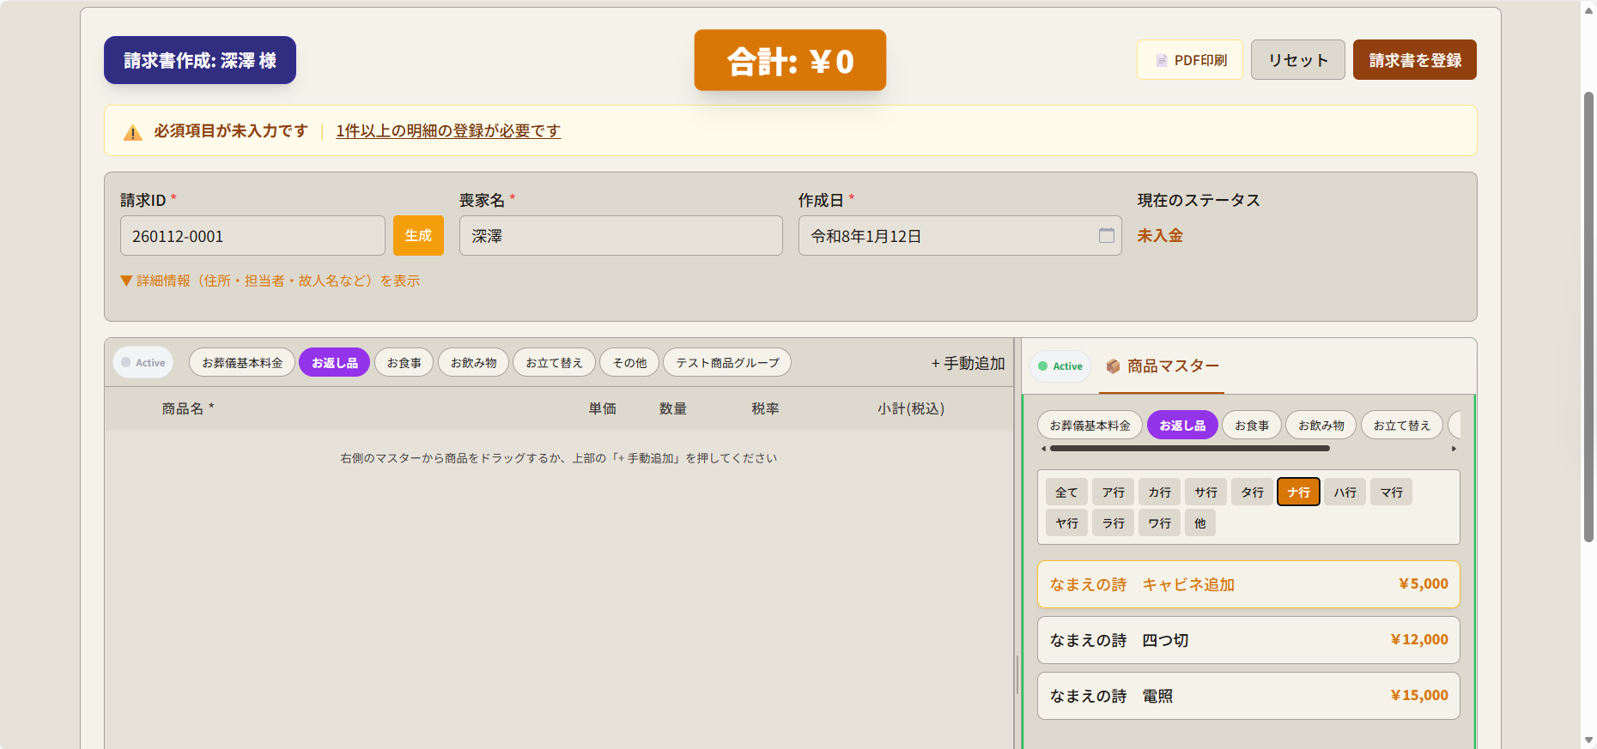
Task: Click the リセット button
Action: [1297, 60]
